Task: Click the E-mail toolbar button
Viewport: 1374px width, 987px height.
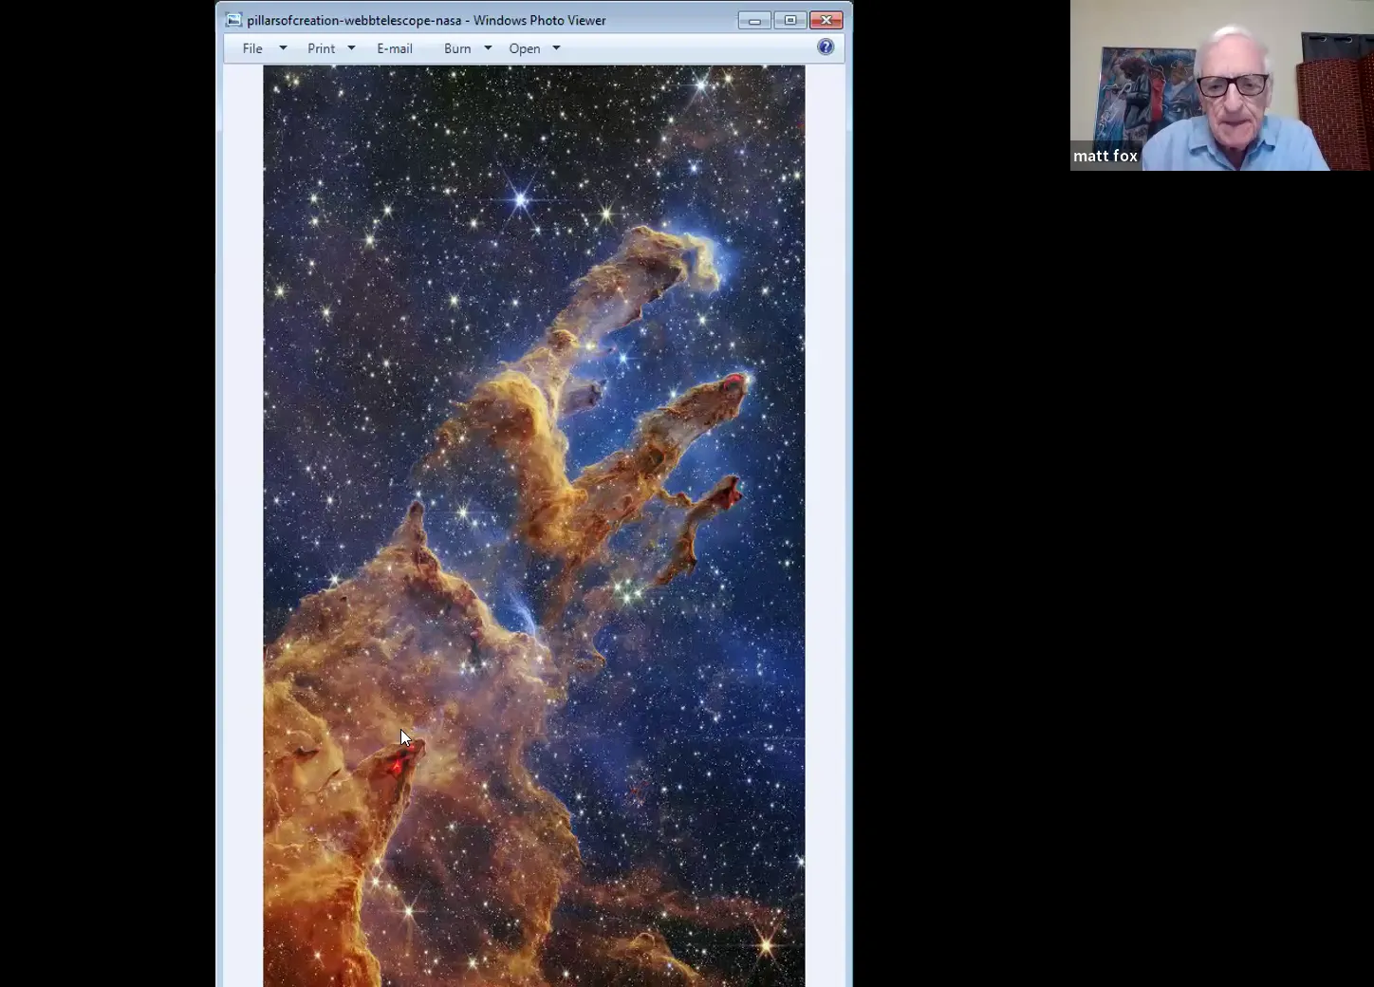Action: click(395, 48)
